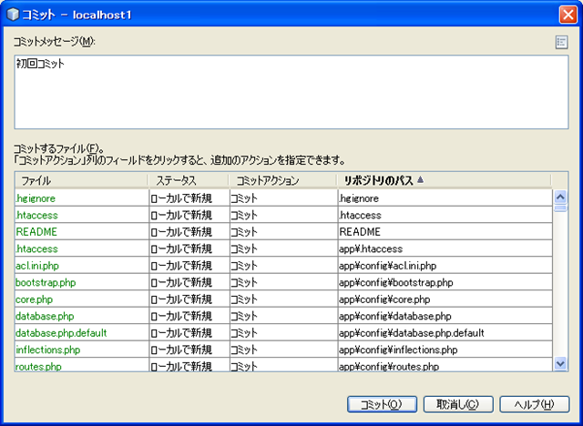
Task: Open commit action for inflections.php row
Action: [x=283, y=350]
